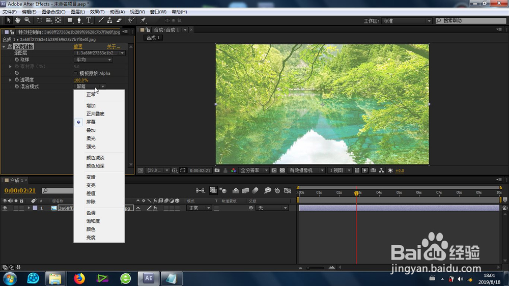Reset exposure aperture icon
The height and width of the screenshot is (286, 509).
pyautogui.click(x=390, y=170)
